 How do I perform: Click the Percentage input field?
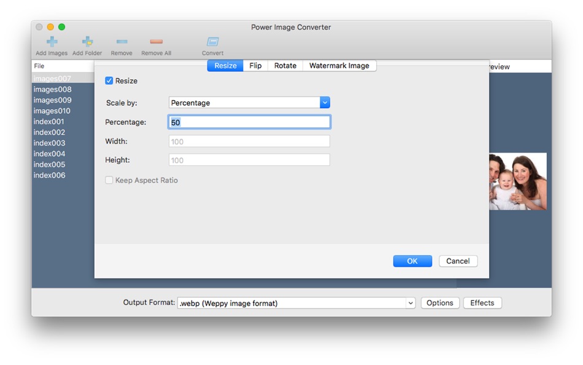click(x=249, y=122)
